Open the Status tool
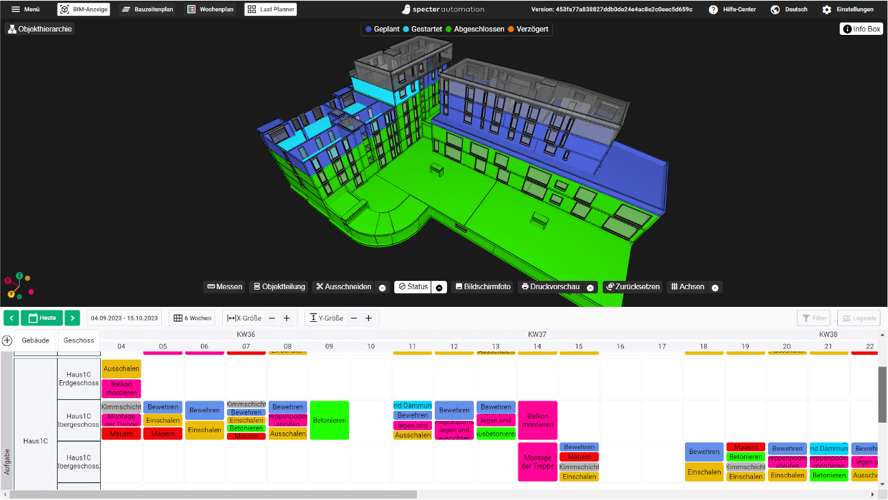The height and width of the screenshot is (500, 888). click(414, 286)
